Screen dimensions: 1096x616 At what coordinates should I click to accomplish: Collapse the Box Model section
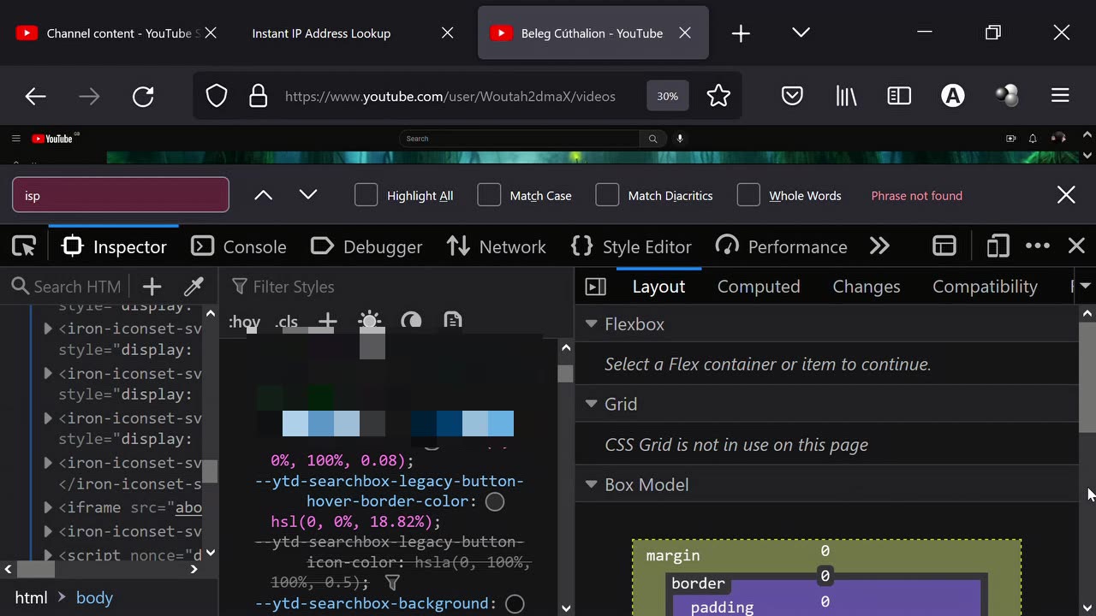[591, 484]
